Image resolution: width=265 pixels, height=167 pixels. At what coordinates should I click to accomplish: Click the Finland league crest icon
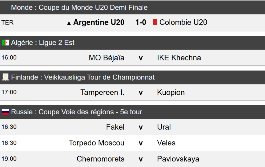click(x=5, y=77)
